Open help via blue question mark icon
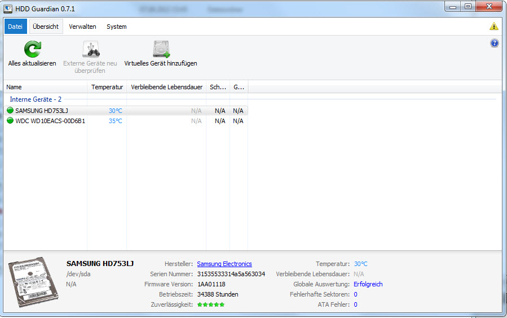 pyautogui.click(x=495, y=43)
